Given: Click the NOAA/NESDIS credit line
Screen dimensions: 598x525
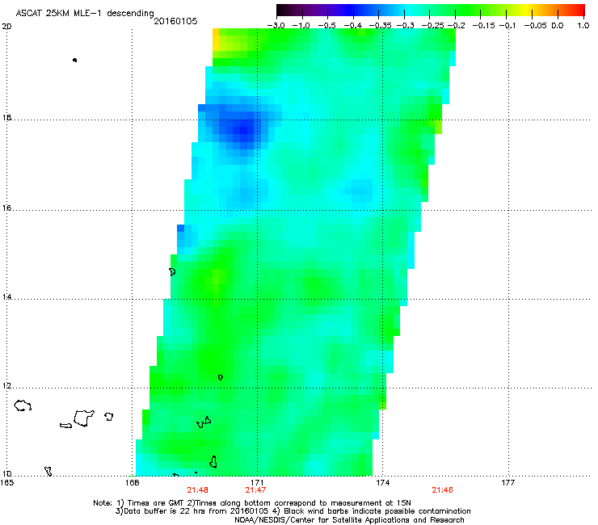Looking at the screenshot, I should (x=349, y=520).
